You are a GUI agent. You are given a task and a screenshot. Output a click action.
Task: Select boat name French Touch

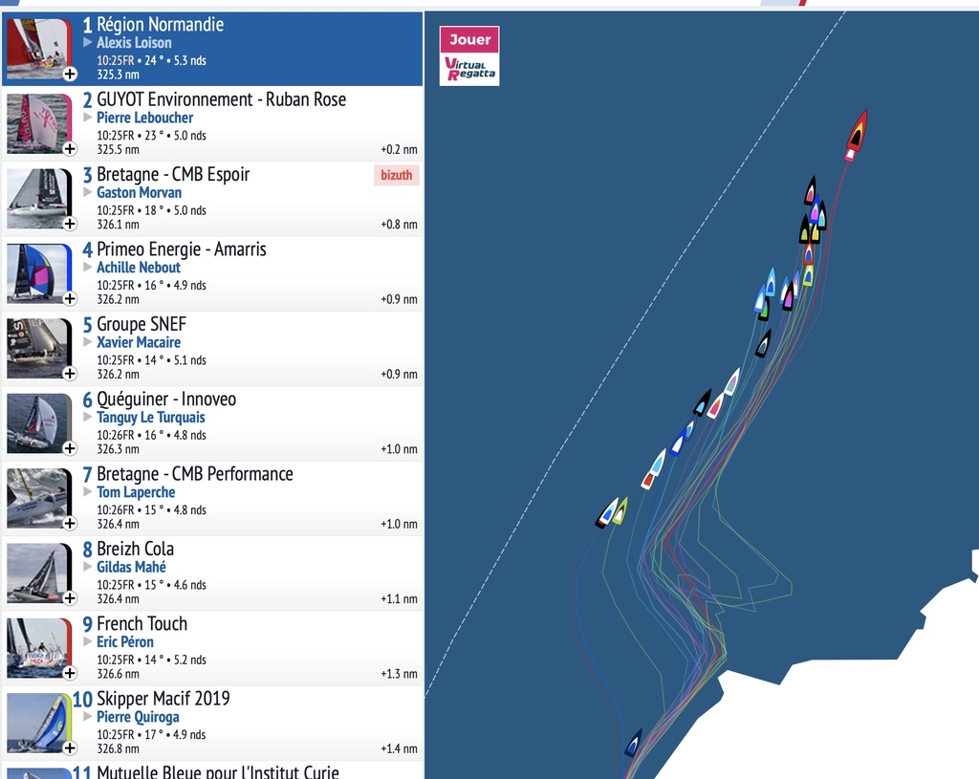pyautogui.click(x=141, y=623)
